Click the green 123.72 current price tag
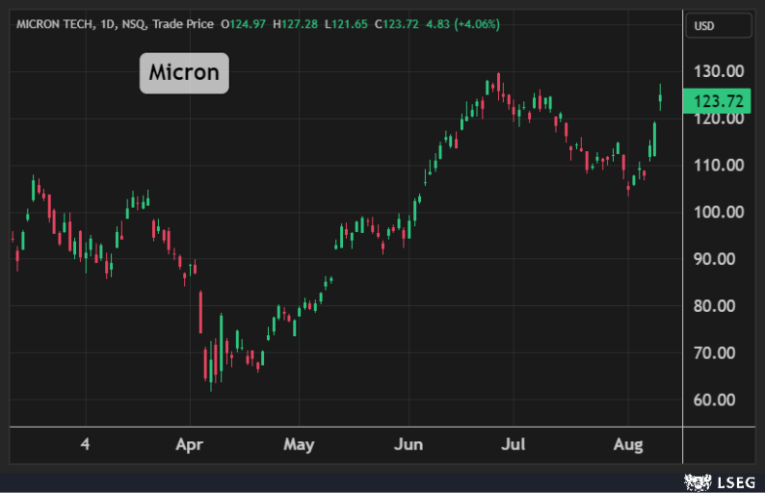Screen dimensions: 765x493 click(x=715, y=100)
